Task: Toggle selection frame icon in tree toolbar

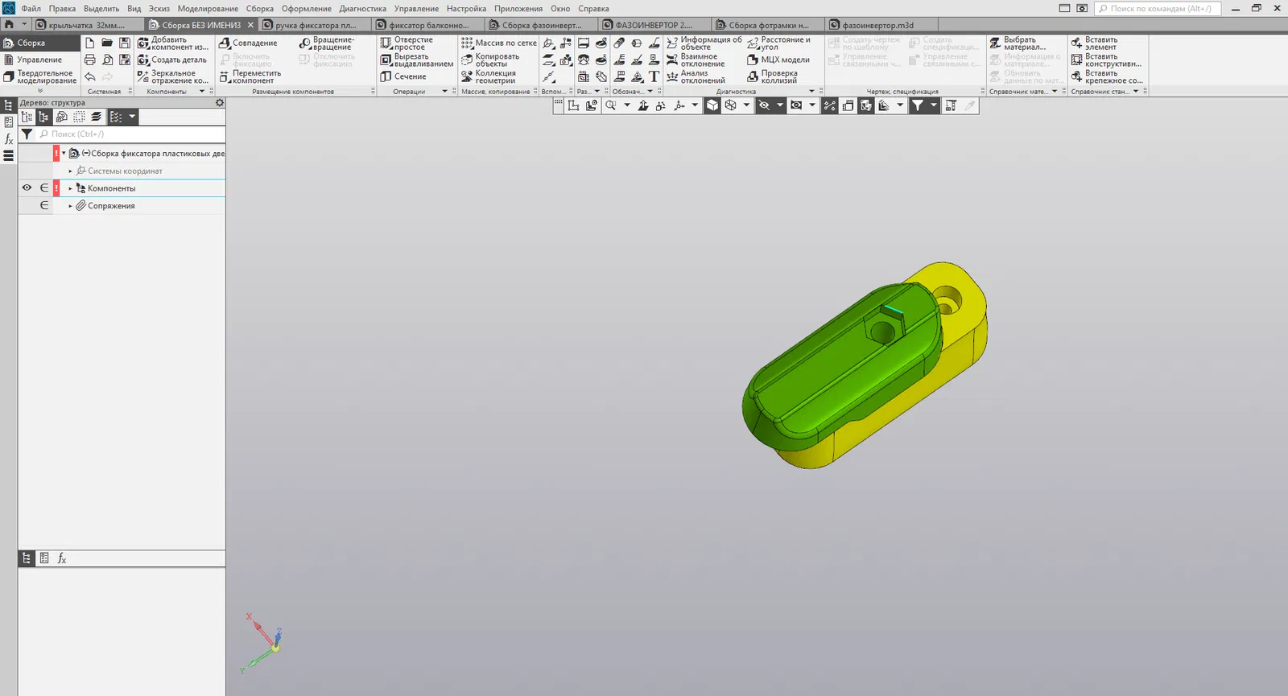Action: pos(79,117)
